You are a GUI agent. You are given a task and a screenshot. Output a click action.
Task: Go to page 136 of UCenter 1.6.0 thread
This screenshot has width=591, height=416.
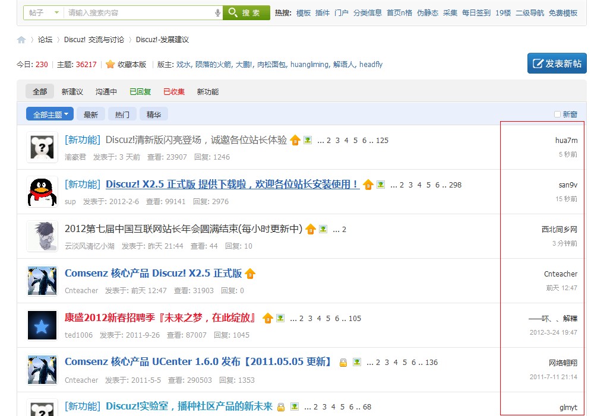pos(431,363)
